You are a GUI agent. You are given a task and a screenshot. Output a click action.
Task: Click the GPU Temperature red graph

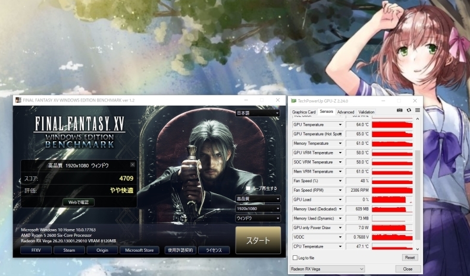click(x=393, y=125)
